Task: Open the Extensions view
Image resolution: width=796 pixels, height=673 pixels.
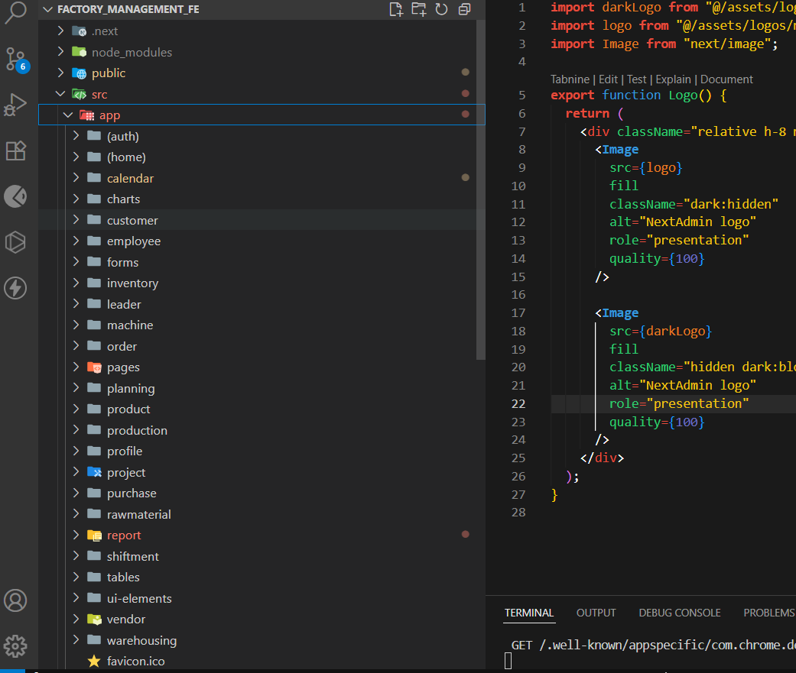Action: 15,150
